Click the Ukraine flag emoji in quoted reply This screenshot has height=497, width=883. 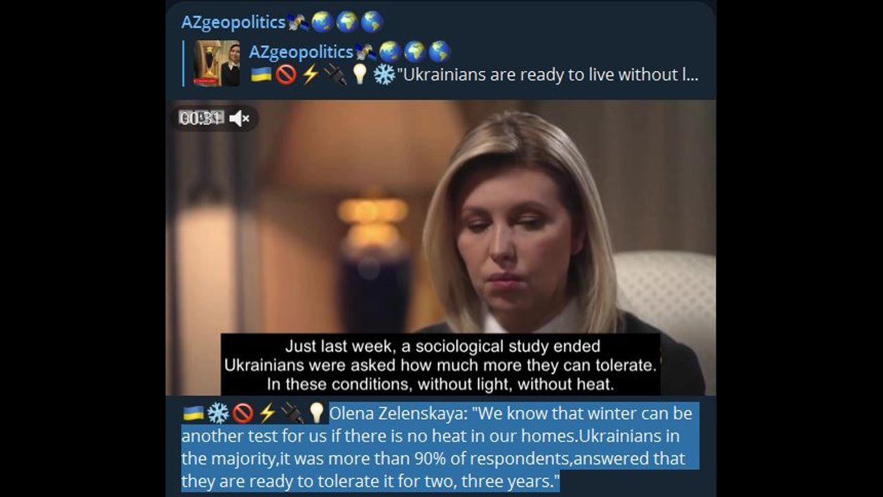point(261,75)
